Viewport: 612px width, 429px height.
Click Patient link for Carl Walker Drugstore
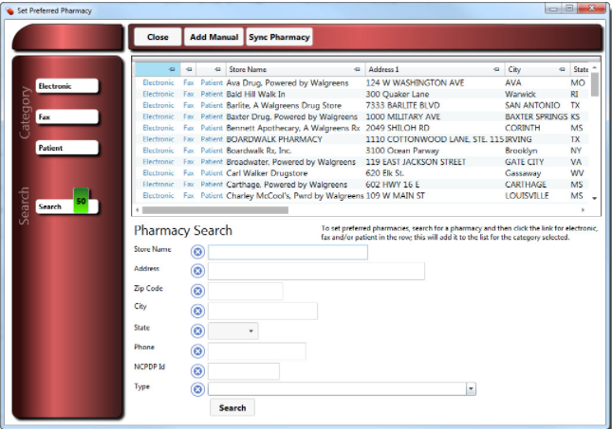[x=212, y=173]
